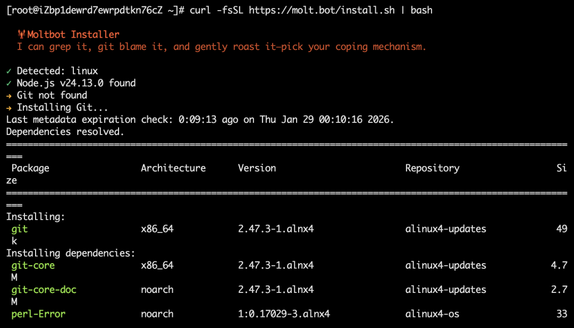Click the "Installing dependencies:" label
Viewport: 574px width, 328px height.
[x=71, y=254]
